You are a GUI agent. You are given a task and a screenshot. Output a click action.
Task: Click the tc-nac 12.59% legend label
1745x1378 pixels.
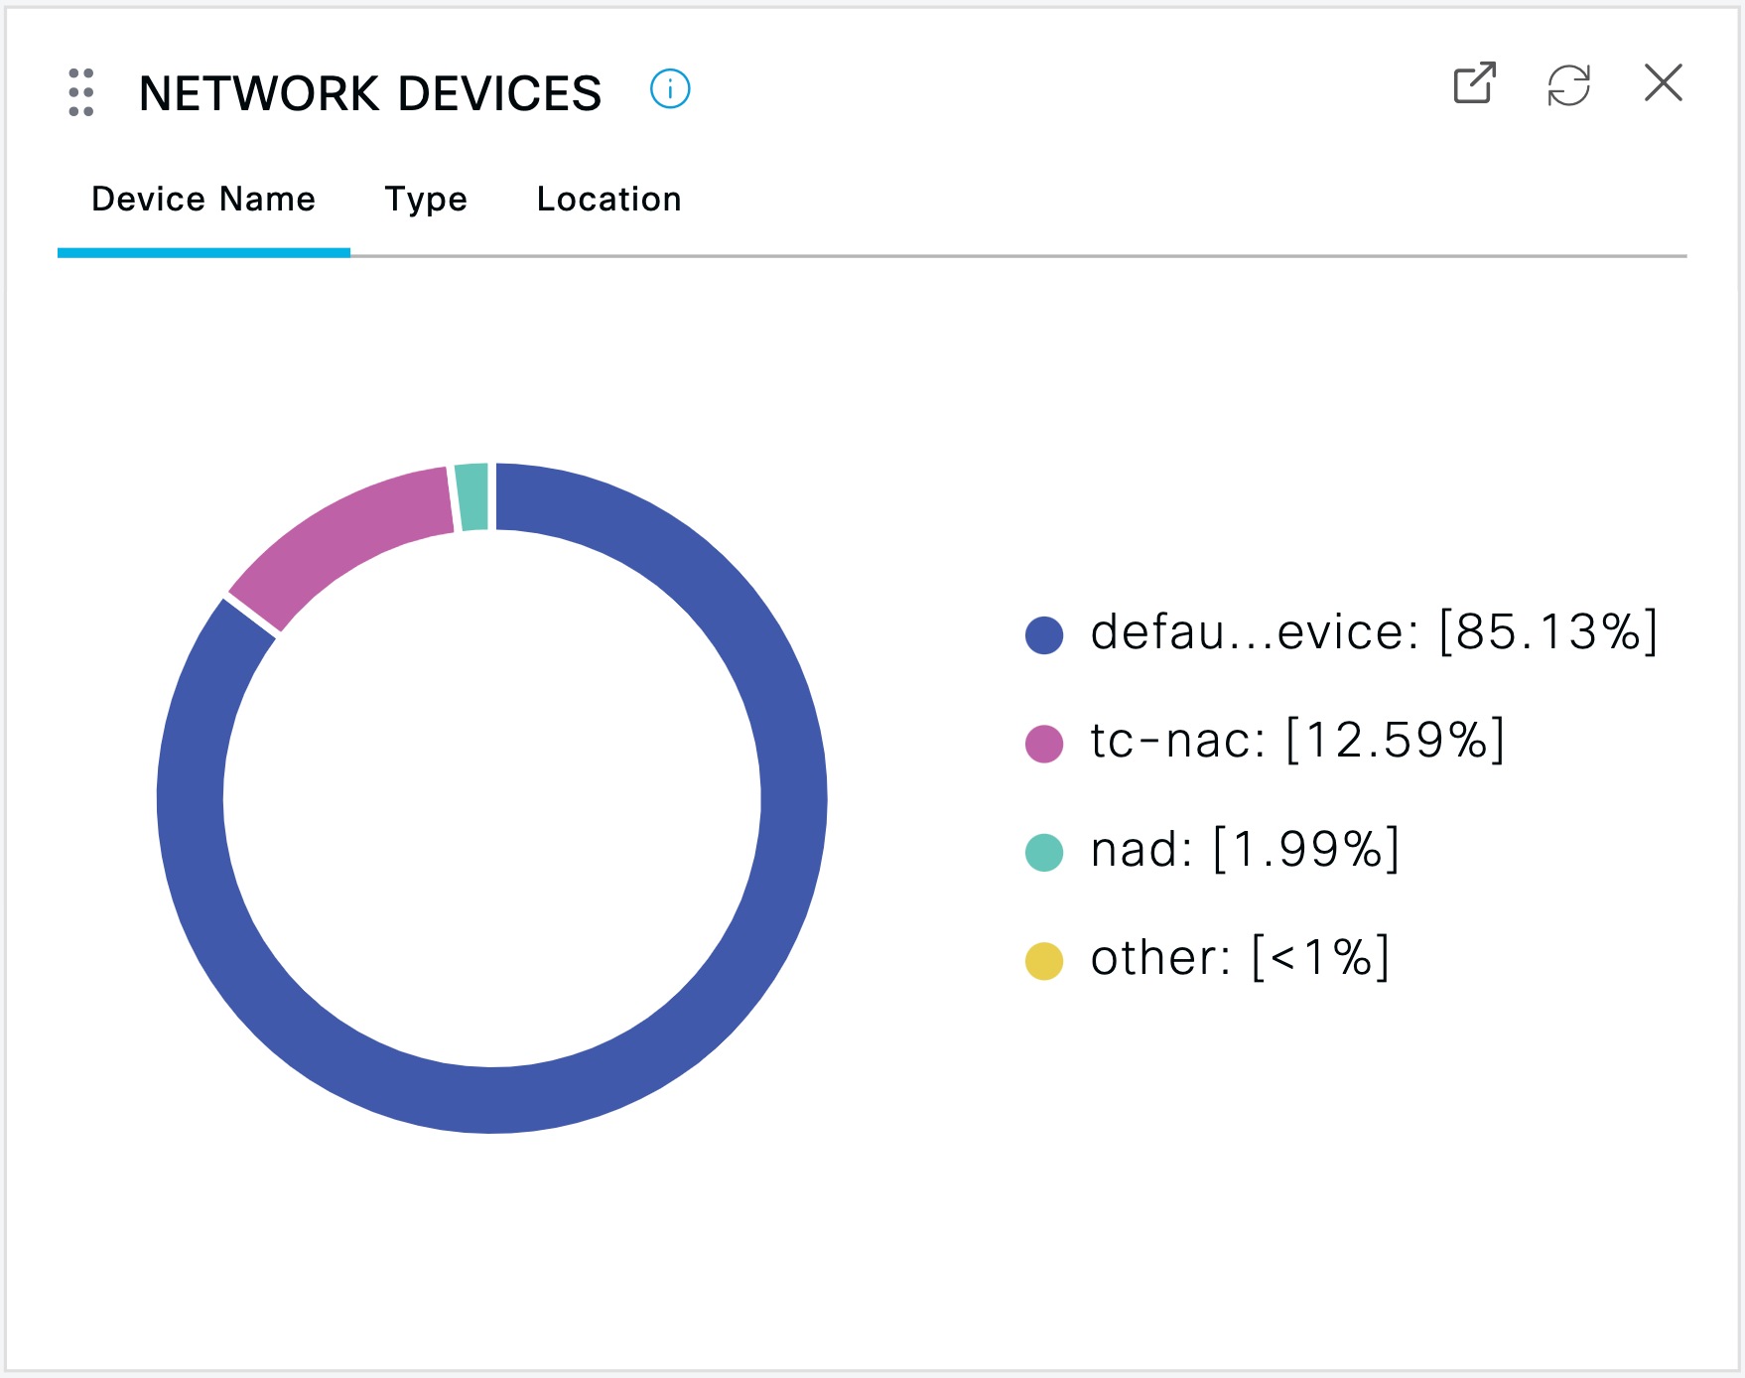pyautogui.click(x=1296, y=741)
